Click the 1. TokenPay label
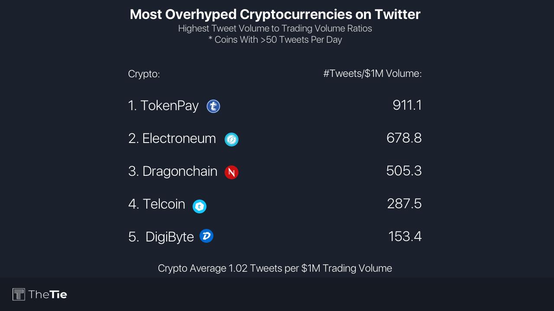This screenshot has height=311, width=554. click(163, 106)
